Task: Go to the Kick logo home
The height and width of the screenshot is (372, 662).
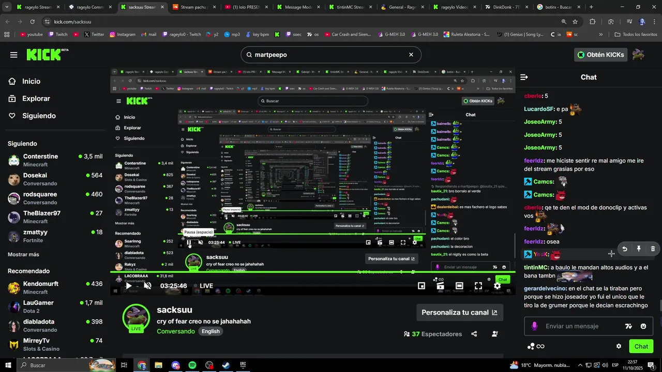Action: tap(47, 54)
